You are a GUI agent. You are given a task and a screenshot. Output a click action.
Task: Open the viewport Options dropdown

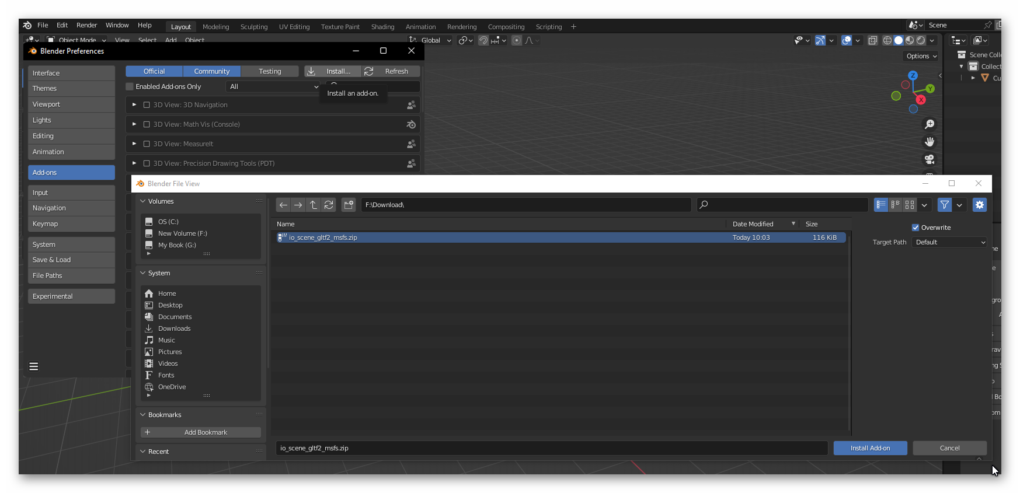click(921, 56)
